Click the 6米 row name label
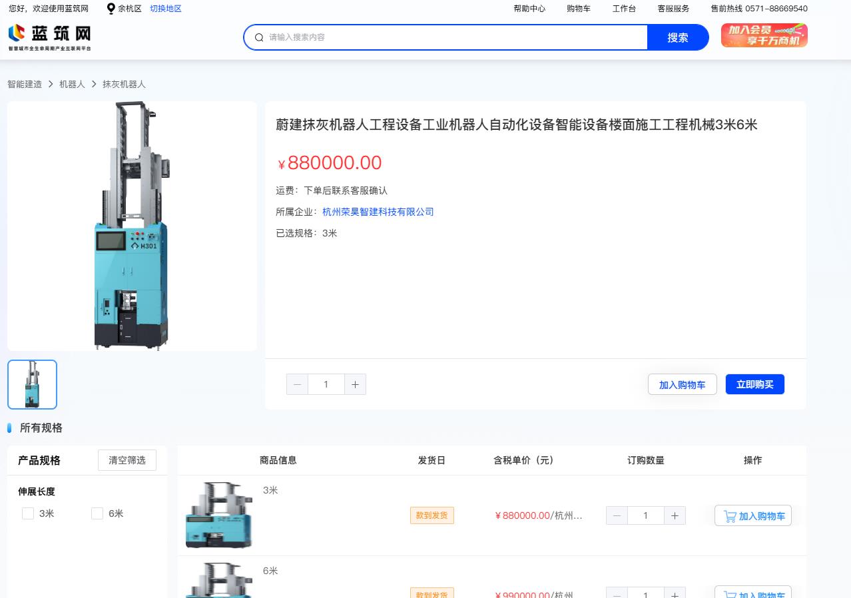 click(x=270, y=571)
